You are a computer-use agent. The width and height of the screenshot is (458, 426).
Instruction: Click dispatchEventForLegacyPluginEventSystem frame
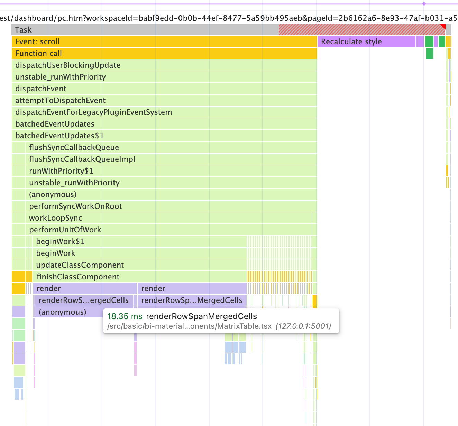pos(164,112)
